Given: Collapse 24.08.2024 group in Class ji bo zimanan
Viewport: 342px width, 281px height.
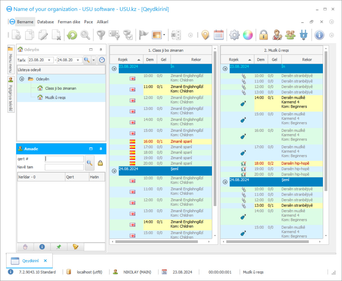Looking at the screenshot, I should [114, 171].
